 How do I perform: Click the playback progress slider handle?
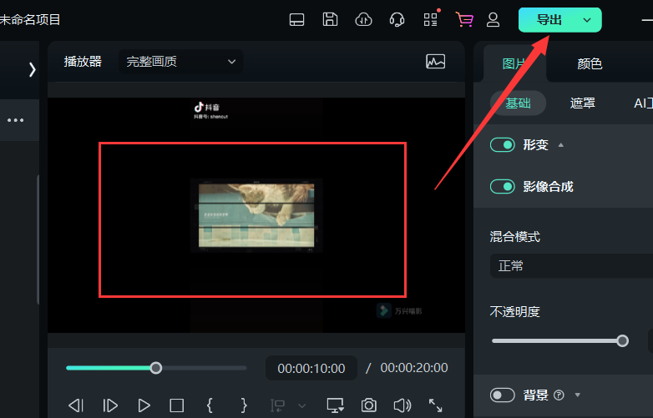[x=156, y=368]
